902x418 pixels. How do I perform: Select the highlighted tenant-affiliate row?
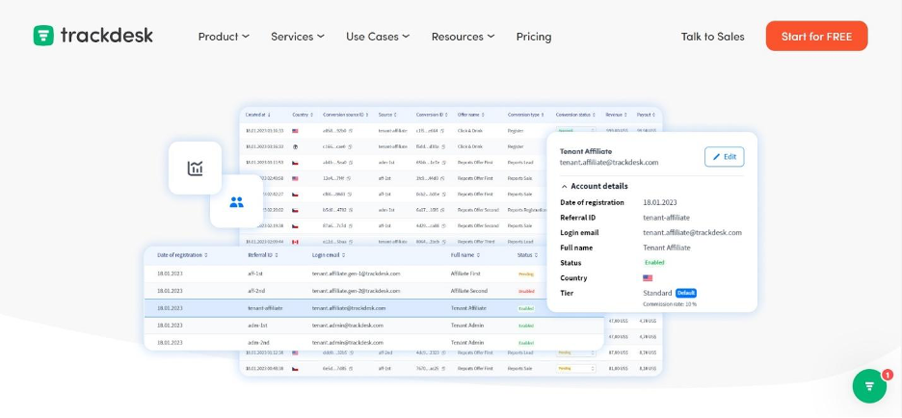coord(374,308)
